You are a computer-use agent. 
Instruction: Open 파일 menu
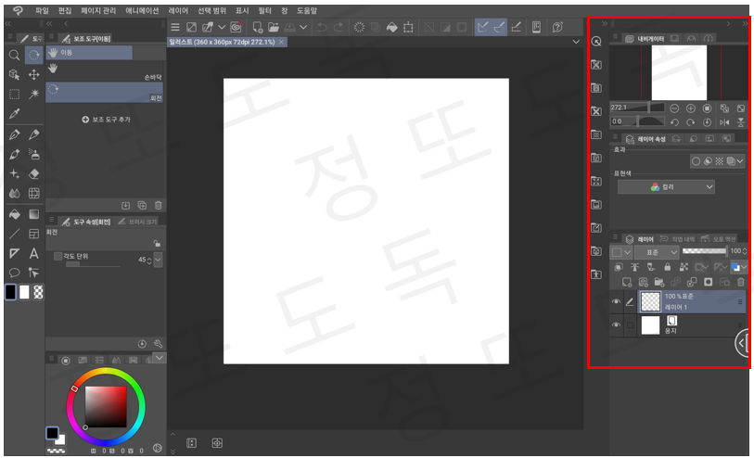click(42, 10)
